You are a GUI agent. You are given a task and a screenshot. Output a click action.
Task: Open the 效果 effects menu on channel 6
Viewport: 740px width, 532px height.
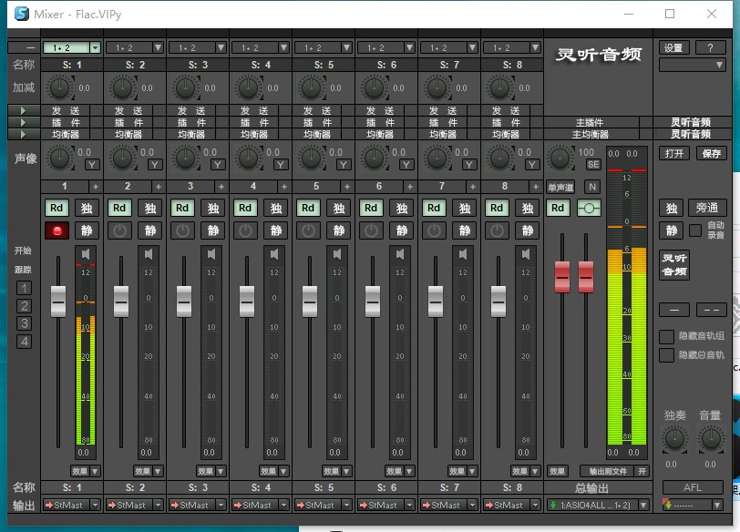click(x=399, y=471)
